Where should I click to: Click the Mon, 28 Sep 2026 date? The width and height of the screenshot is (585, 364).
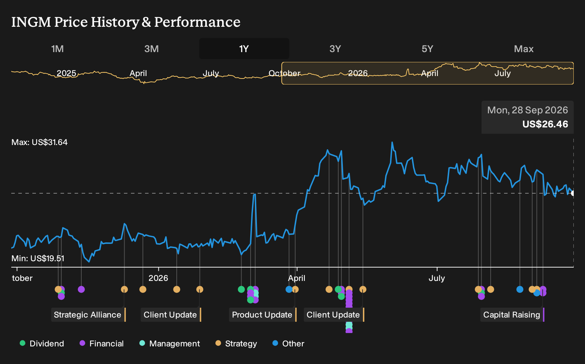coord(528,110)
